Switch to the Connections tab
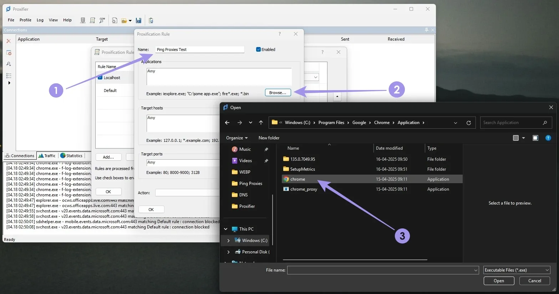 point(20,156)
